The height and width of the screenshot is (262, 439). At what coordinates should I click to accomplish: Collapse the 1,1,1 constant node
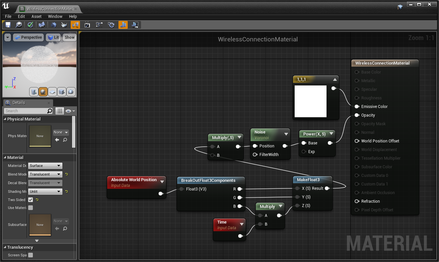tap(335, 79)
